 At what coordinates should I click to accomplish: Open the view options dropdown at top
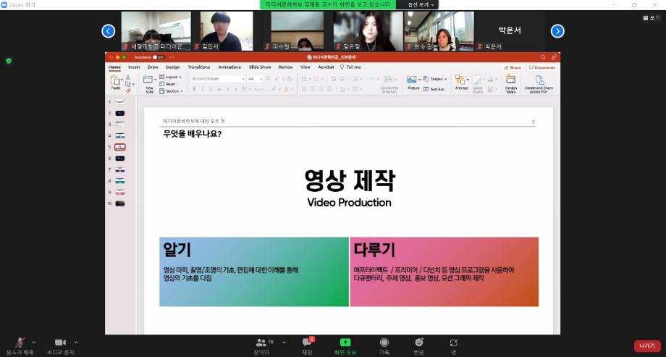[421, 4]
